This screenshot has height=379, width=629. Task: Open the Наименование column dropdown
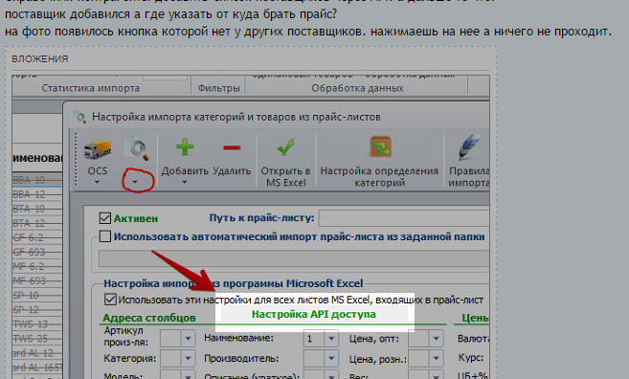click(331, 339)
